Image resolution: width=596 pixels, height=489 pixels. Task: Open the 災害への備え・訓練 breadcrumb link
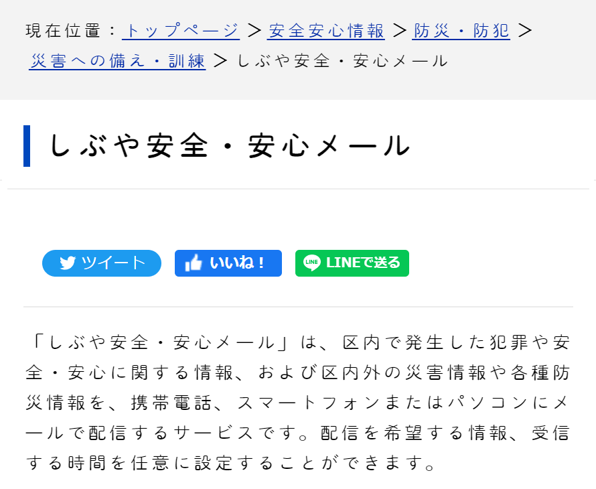point(118,61)
